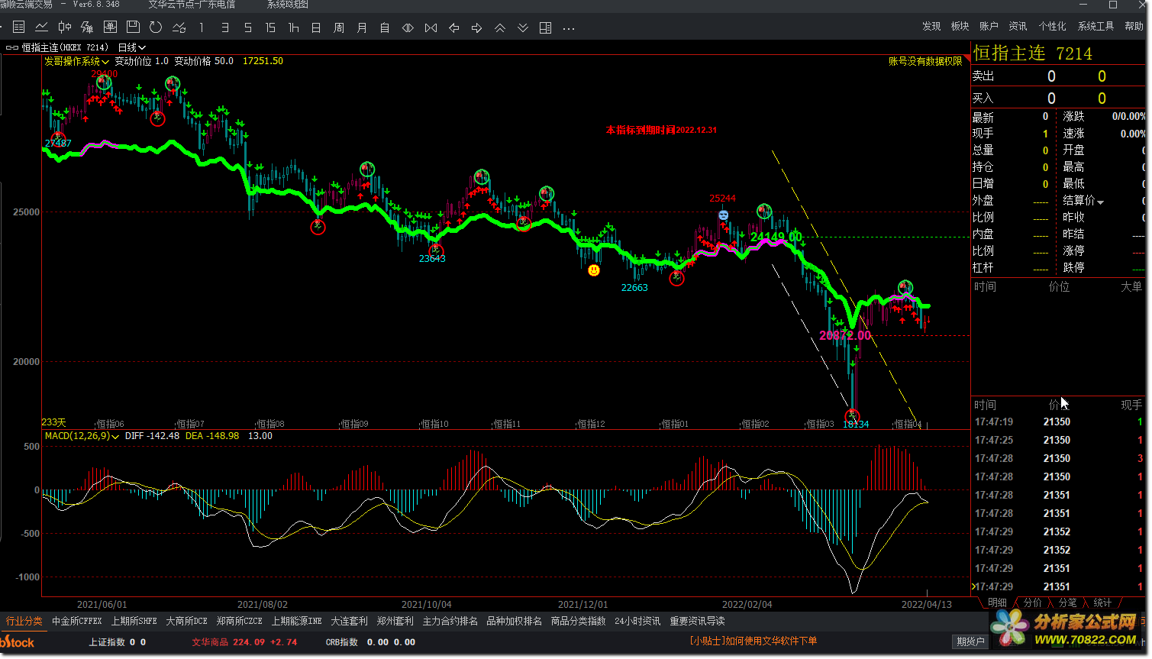Select the 大商所DCE bottom tab

tap(186, 622)
